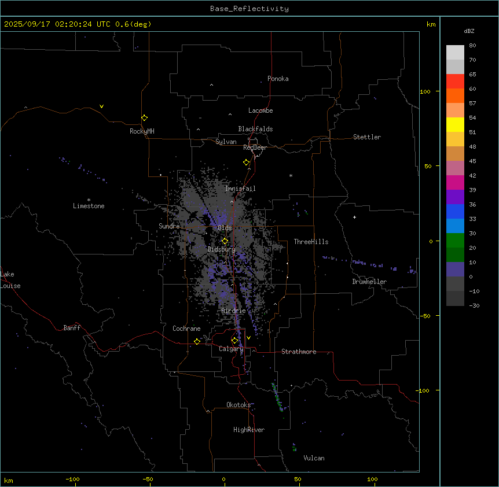Click the yellow diamond radar site at Olds
The width and height of the screenshot is (499, 487).
(225, 241)
